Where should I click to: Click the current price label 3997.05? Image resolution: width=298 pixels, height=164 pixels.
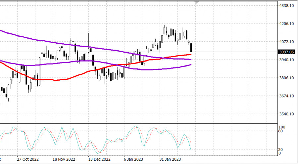(x=287, y=52)
